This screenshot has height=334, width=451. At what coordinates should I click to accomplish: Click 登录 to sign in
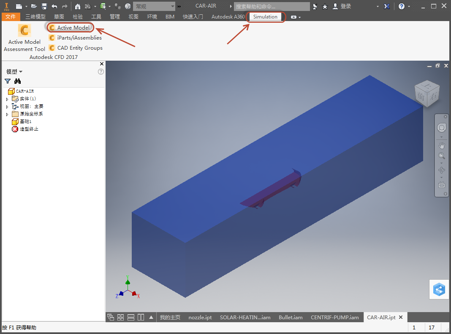click(x=345, y=6)
